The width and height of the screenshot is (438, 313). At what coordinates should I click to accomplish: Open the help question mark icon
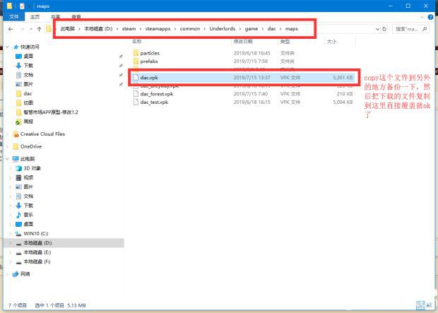430,17
